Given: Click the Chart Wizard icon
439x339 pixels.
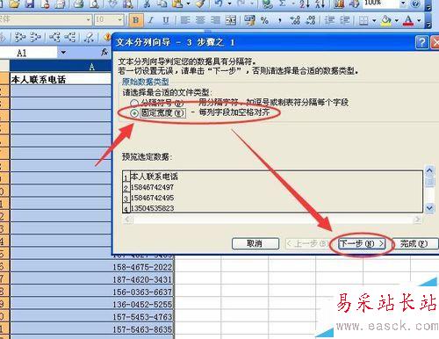Looking at the screenshot, I should coord(339,4).
